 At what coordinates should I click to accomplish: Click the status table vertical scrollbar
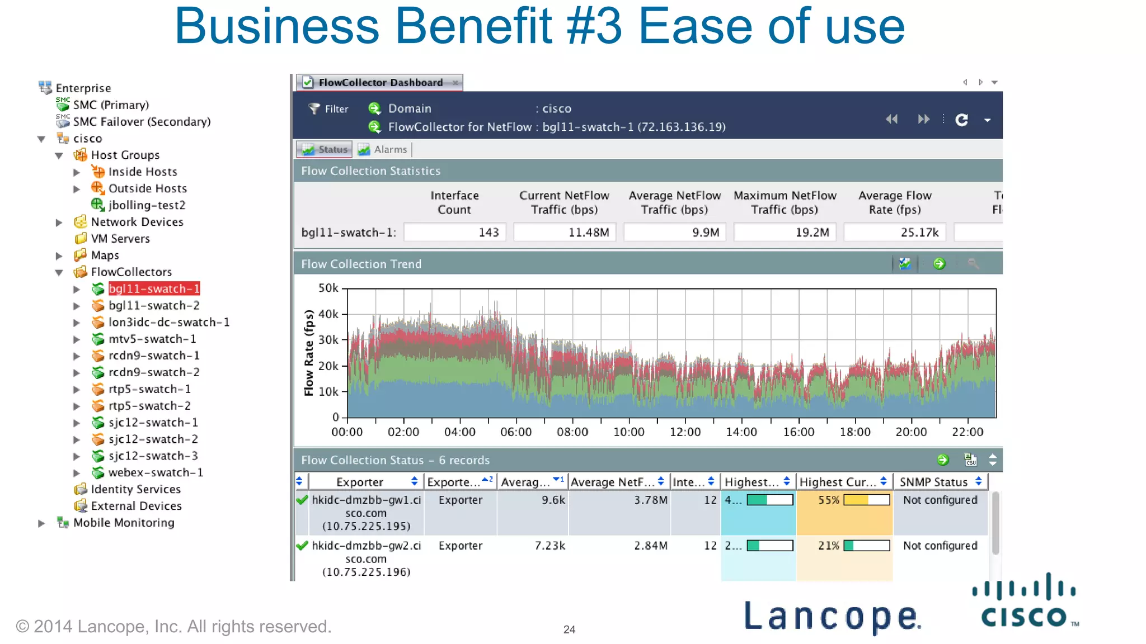coord(995,523)
